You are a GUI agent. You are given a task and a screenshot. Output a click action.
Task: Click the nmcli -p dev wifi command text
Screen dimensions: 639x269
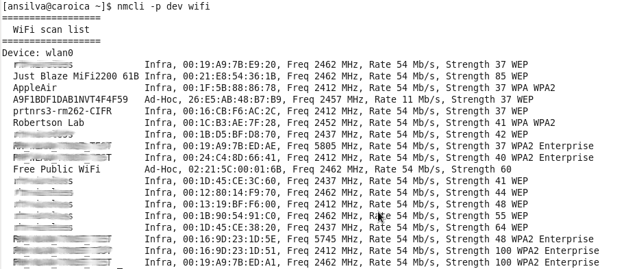(164, 7)
